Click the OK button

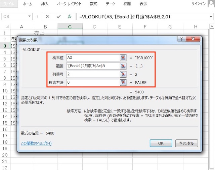161,143
